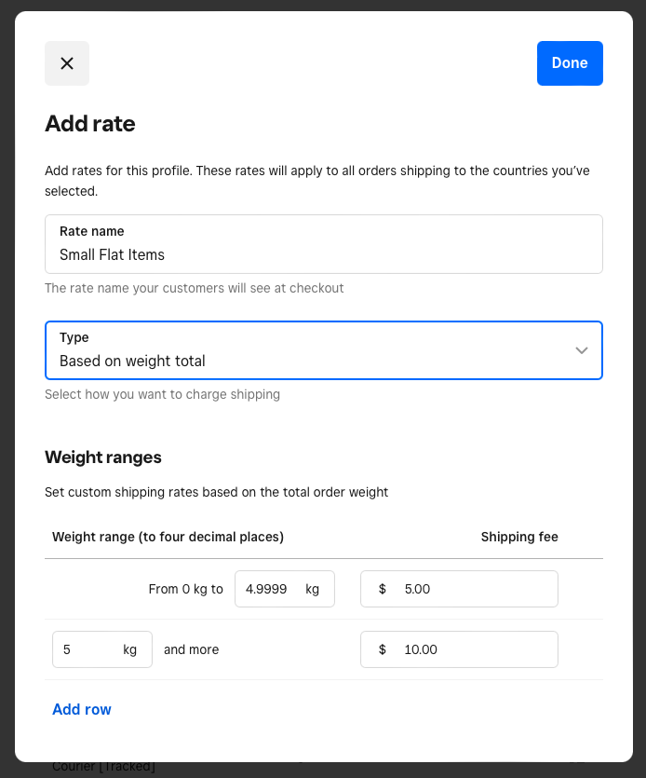Click the Add rate heading

[x=90, y=124]
